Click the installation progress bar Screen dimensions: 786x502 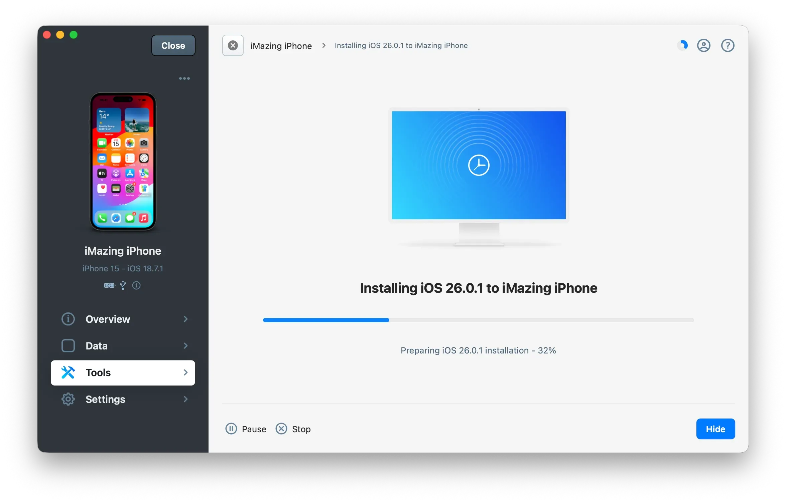[x=478, y=320]
